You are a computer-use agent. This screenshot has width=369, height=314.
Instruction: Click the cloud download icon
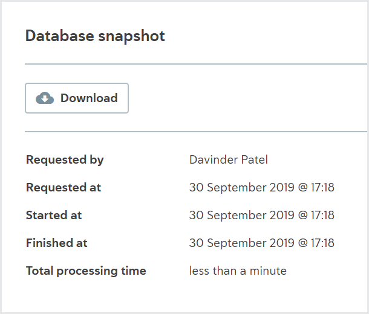(45, 98)
